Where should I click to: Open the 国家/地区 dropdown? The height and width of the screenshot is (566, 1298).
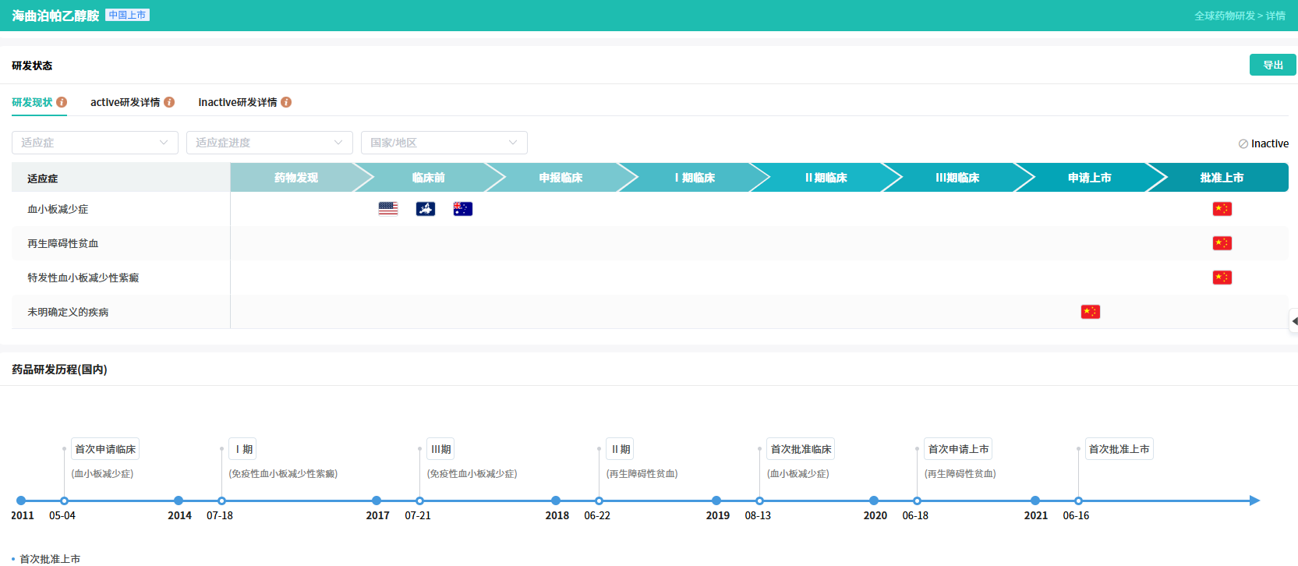pos(444,143)
